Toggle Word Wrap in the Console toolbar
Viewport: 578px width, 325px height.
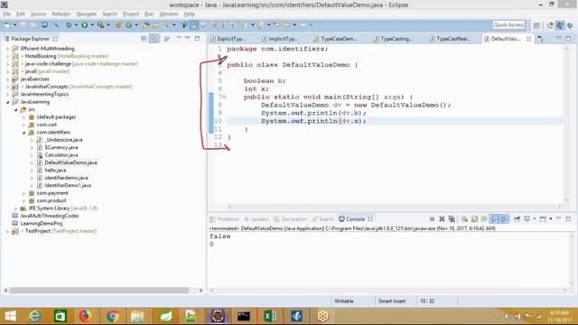(484, 218)
